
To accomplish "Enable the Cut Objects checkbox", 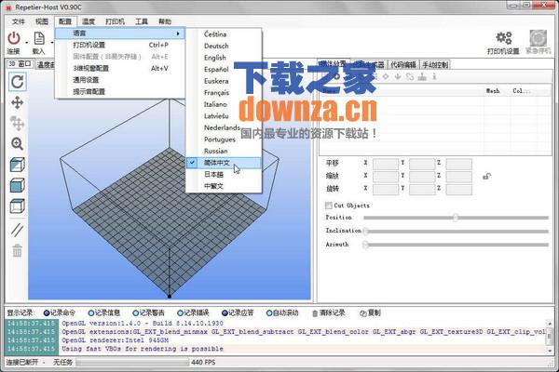I will [328, 206].
